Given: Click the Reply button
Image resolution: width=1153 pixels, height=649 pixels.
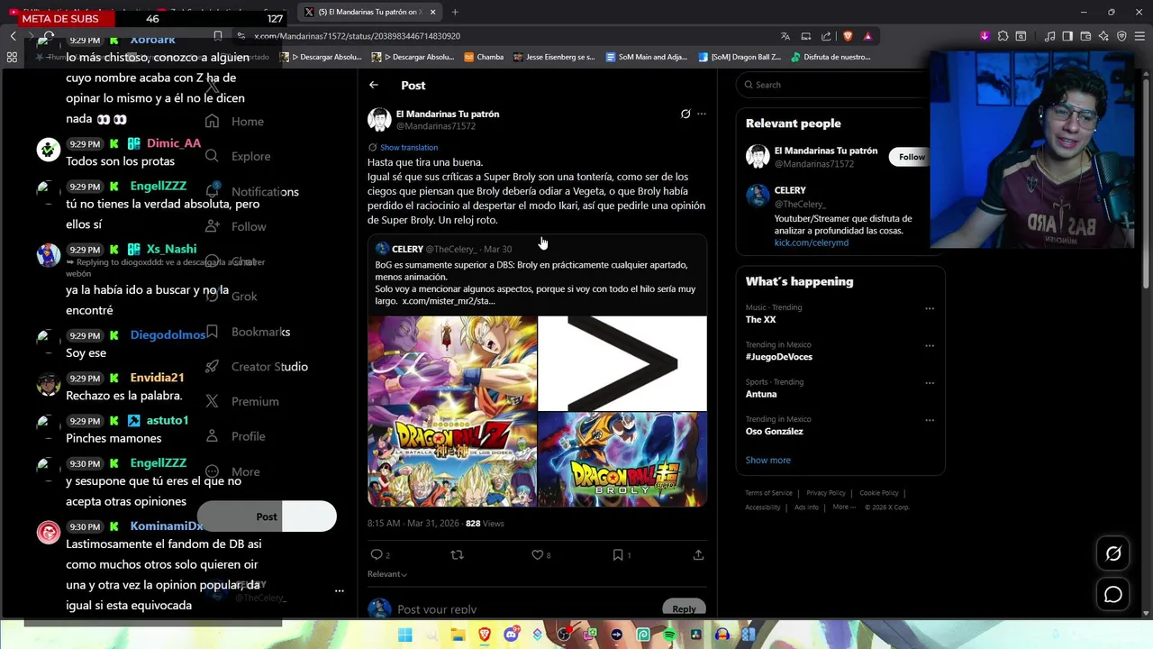Looking at the screenshot, I should (x=684, y=608).
